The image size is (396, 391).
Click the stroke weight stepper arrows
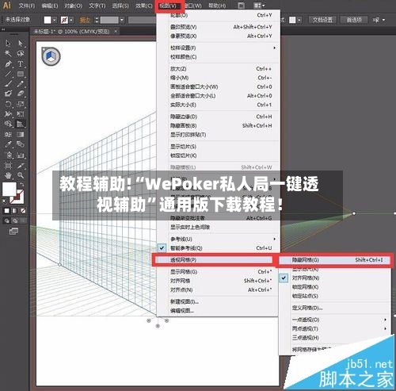97,20
